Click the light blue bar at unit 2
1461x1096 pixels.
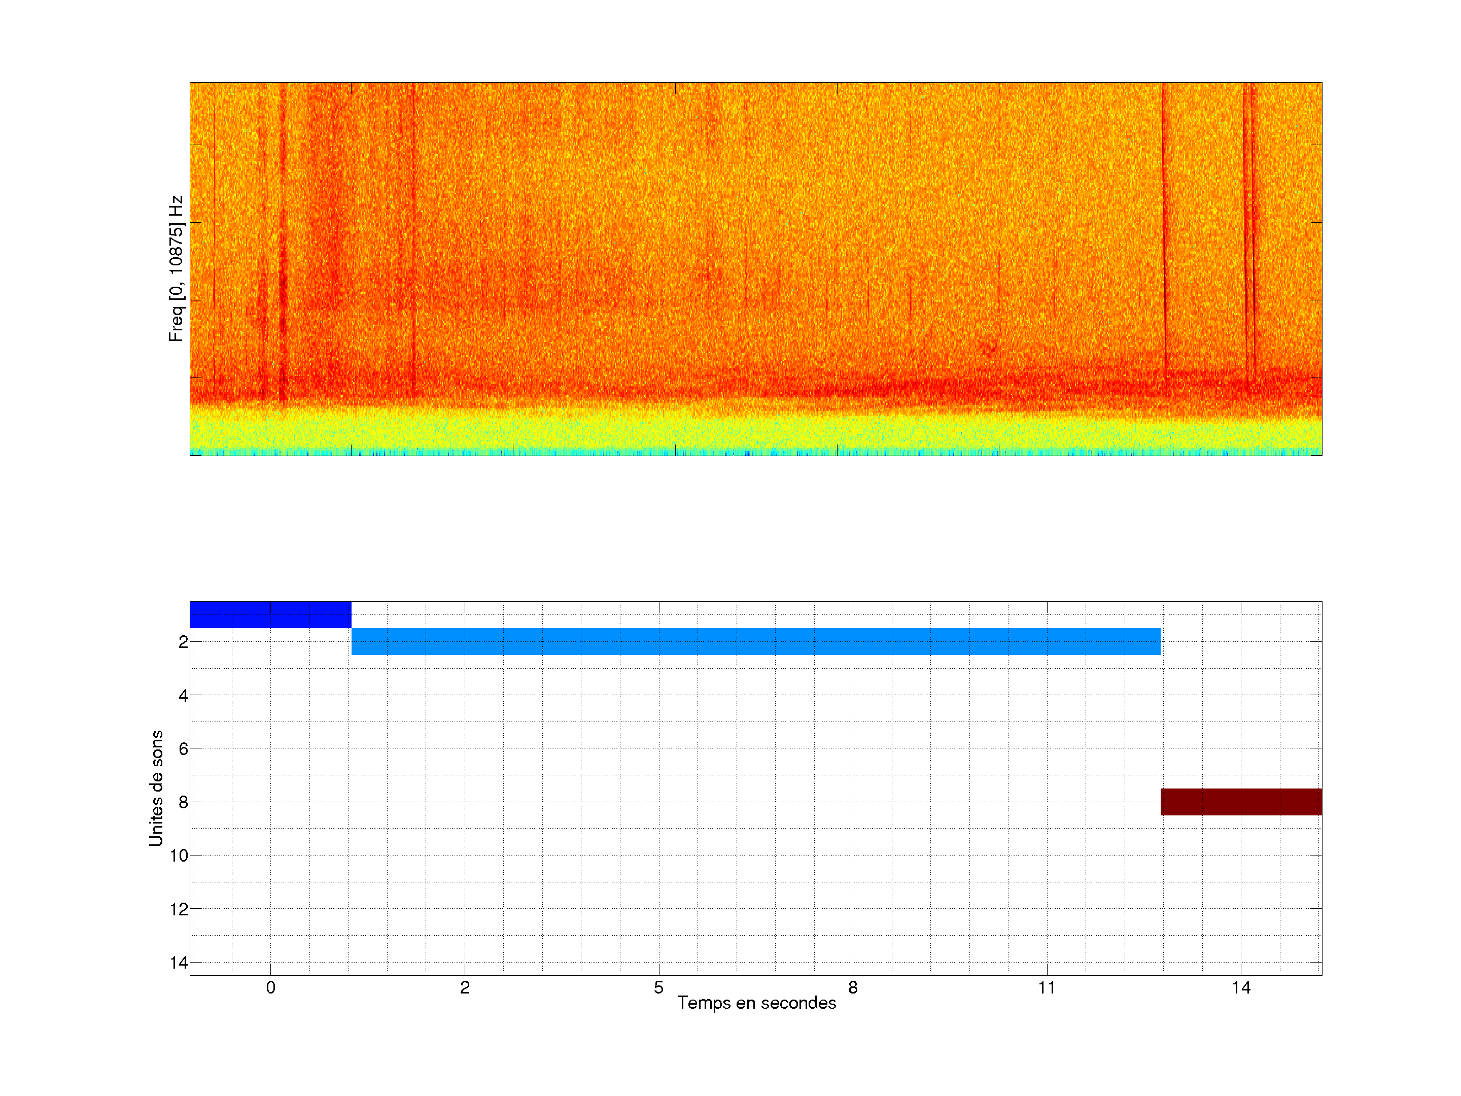pos(755,641)
